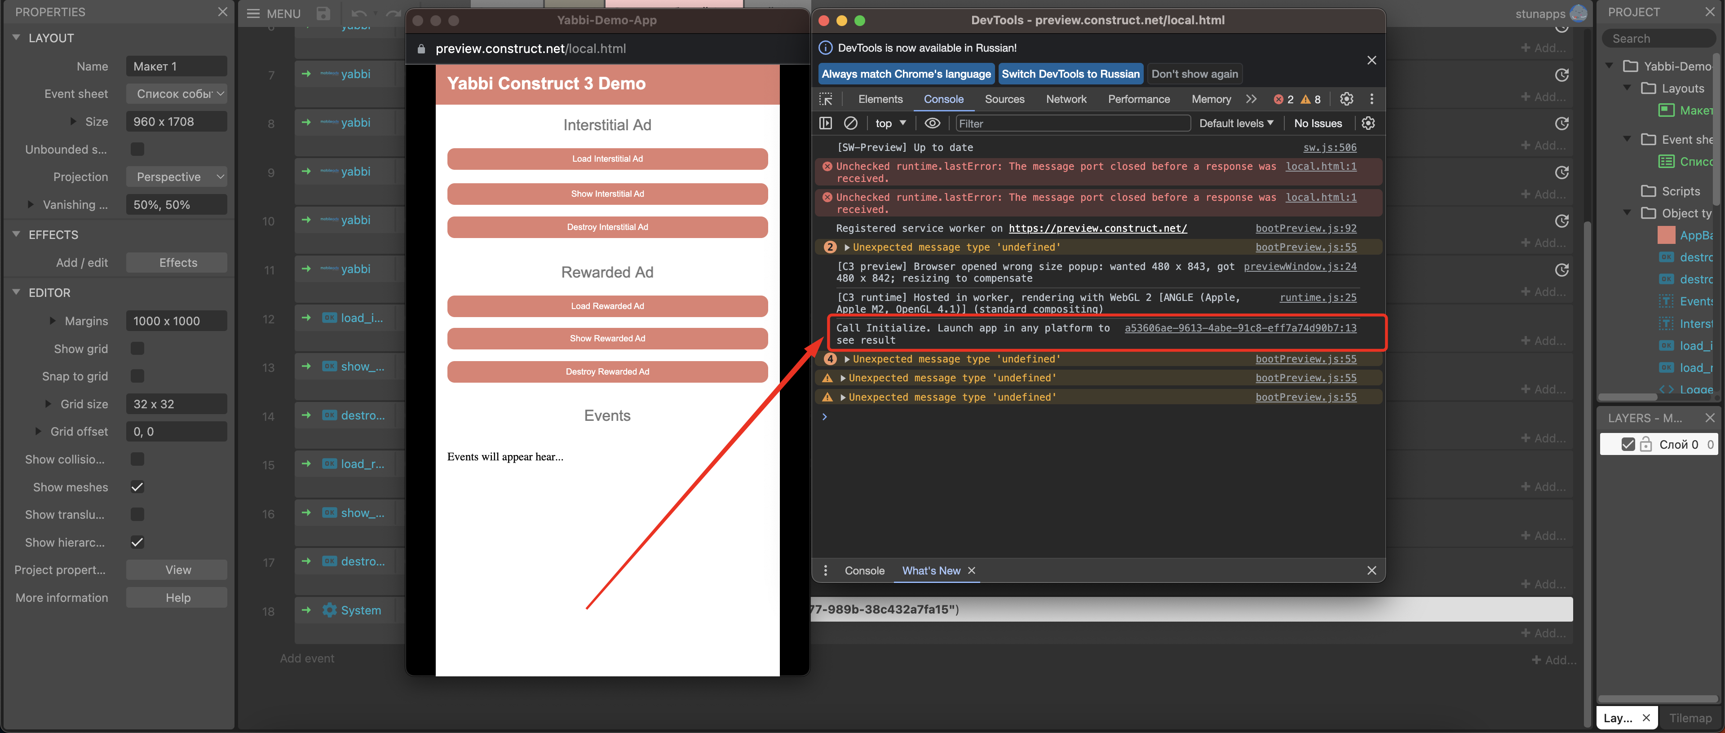Viewport: 1725px width, 733px height.
Task: Clear the console with the clear icon
Action: point(850,123)
